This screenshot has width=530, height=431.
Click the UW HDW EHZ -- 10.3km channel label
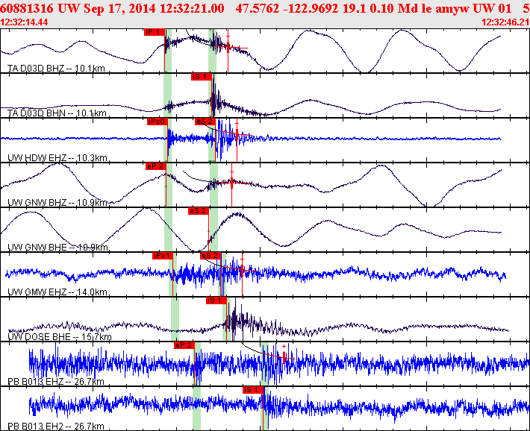pos(57,158)
